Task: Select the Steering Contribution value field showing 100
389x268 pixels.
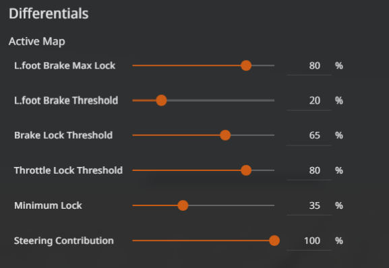Action: pyautogui.click(x=309, y=241)
